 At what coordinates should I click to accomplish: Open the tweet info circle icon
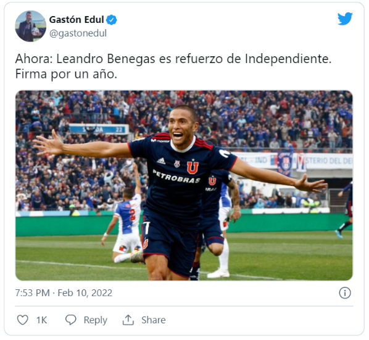[x=345, y=293]
